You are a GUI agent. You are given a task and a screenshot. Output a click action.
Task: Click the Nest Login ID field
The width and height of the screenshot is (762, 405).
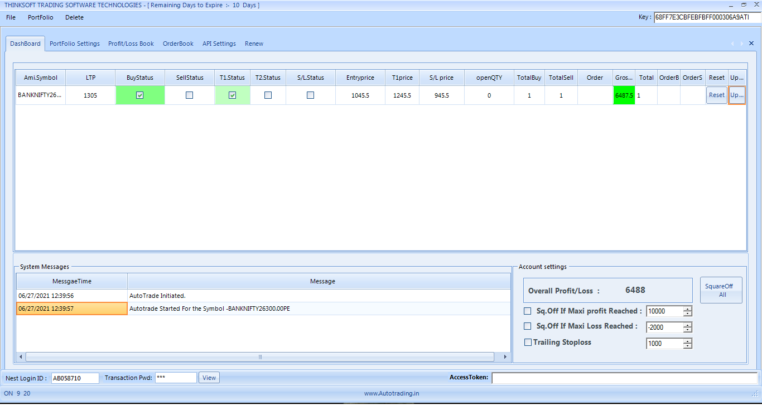(75, 378)
